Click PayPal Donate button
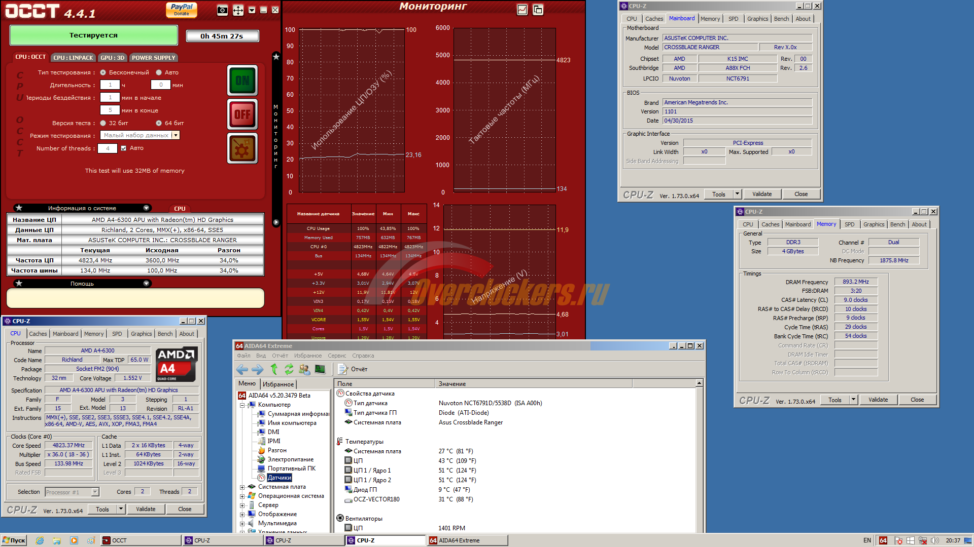 pos(181,10)
